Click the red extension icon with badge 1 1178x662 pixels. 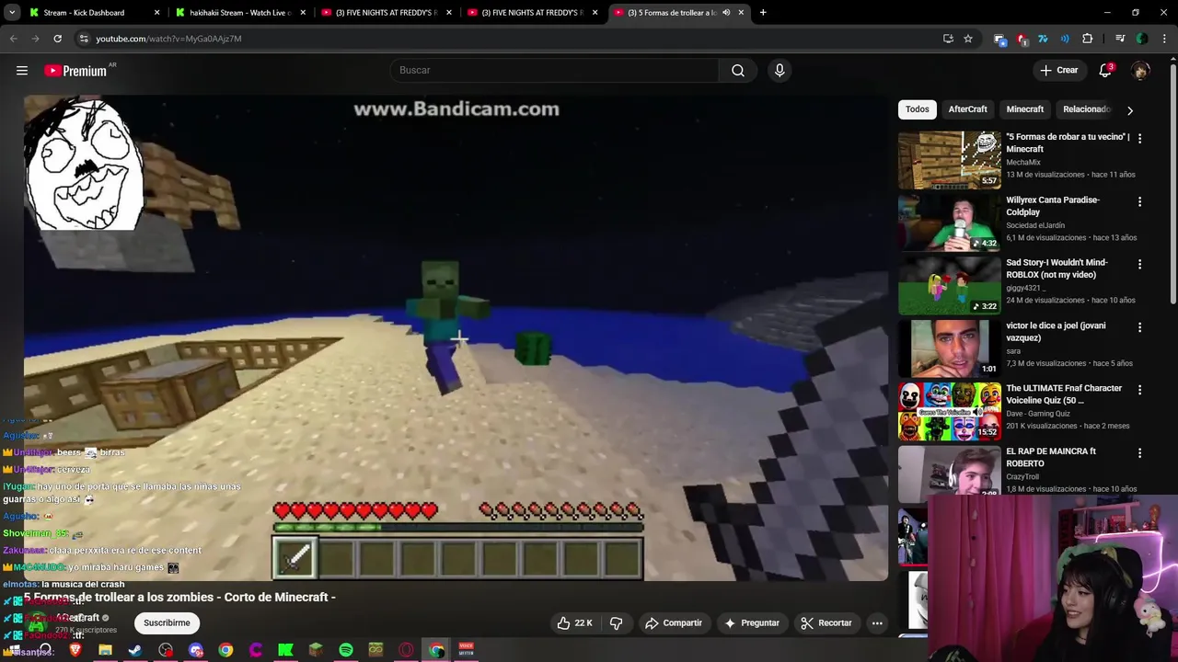(1022, 39)
